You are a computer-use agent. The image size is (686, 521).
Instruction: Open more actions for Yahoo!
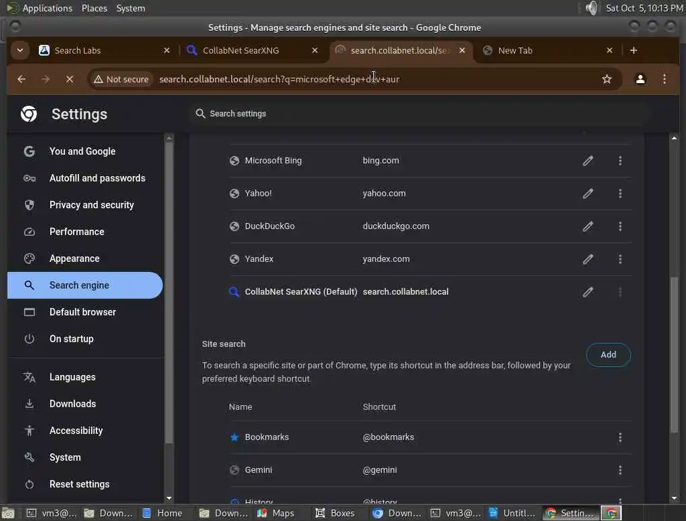620,194
